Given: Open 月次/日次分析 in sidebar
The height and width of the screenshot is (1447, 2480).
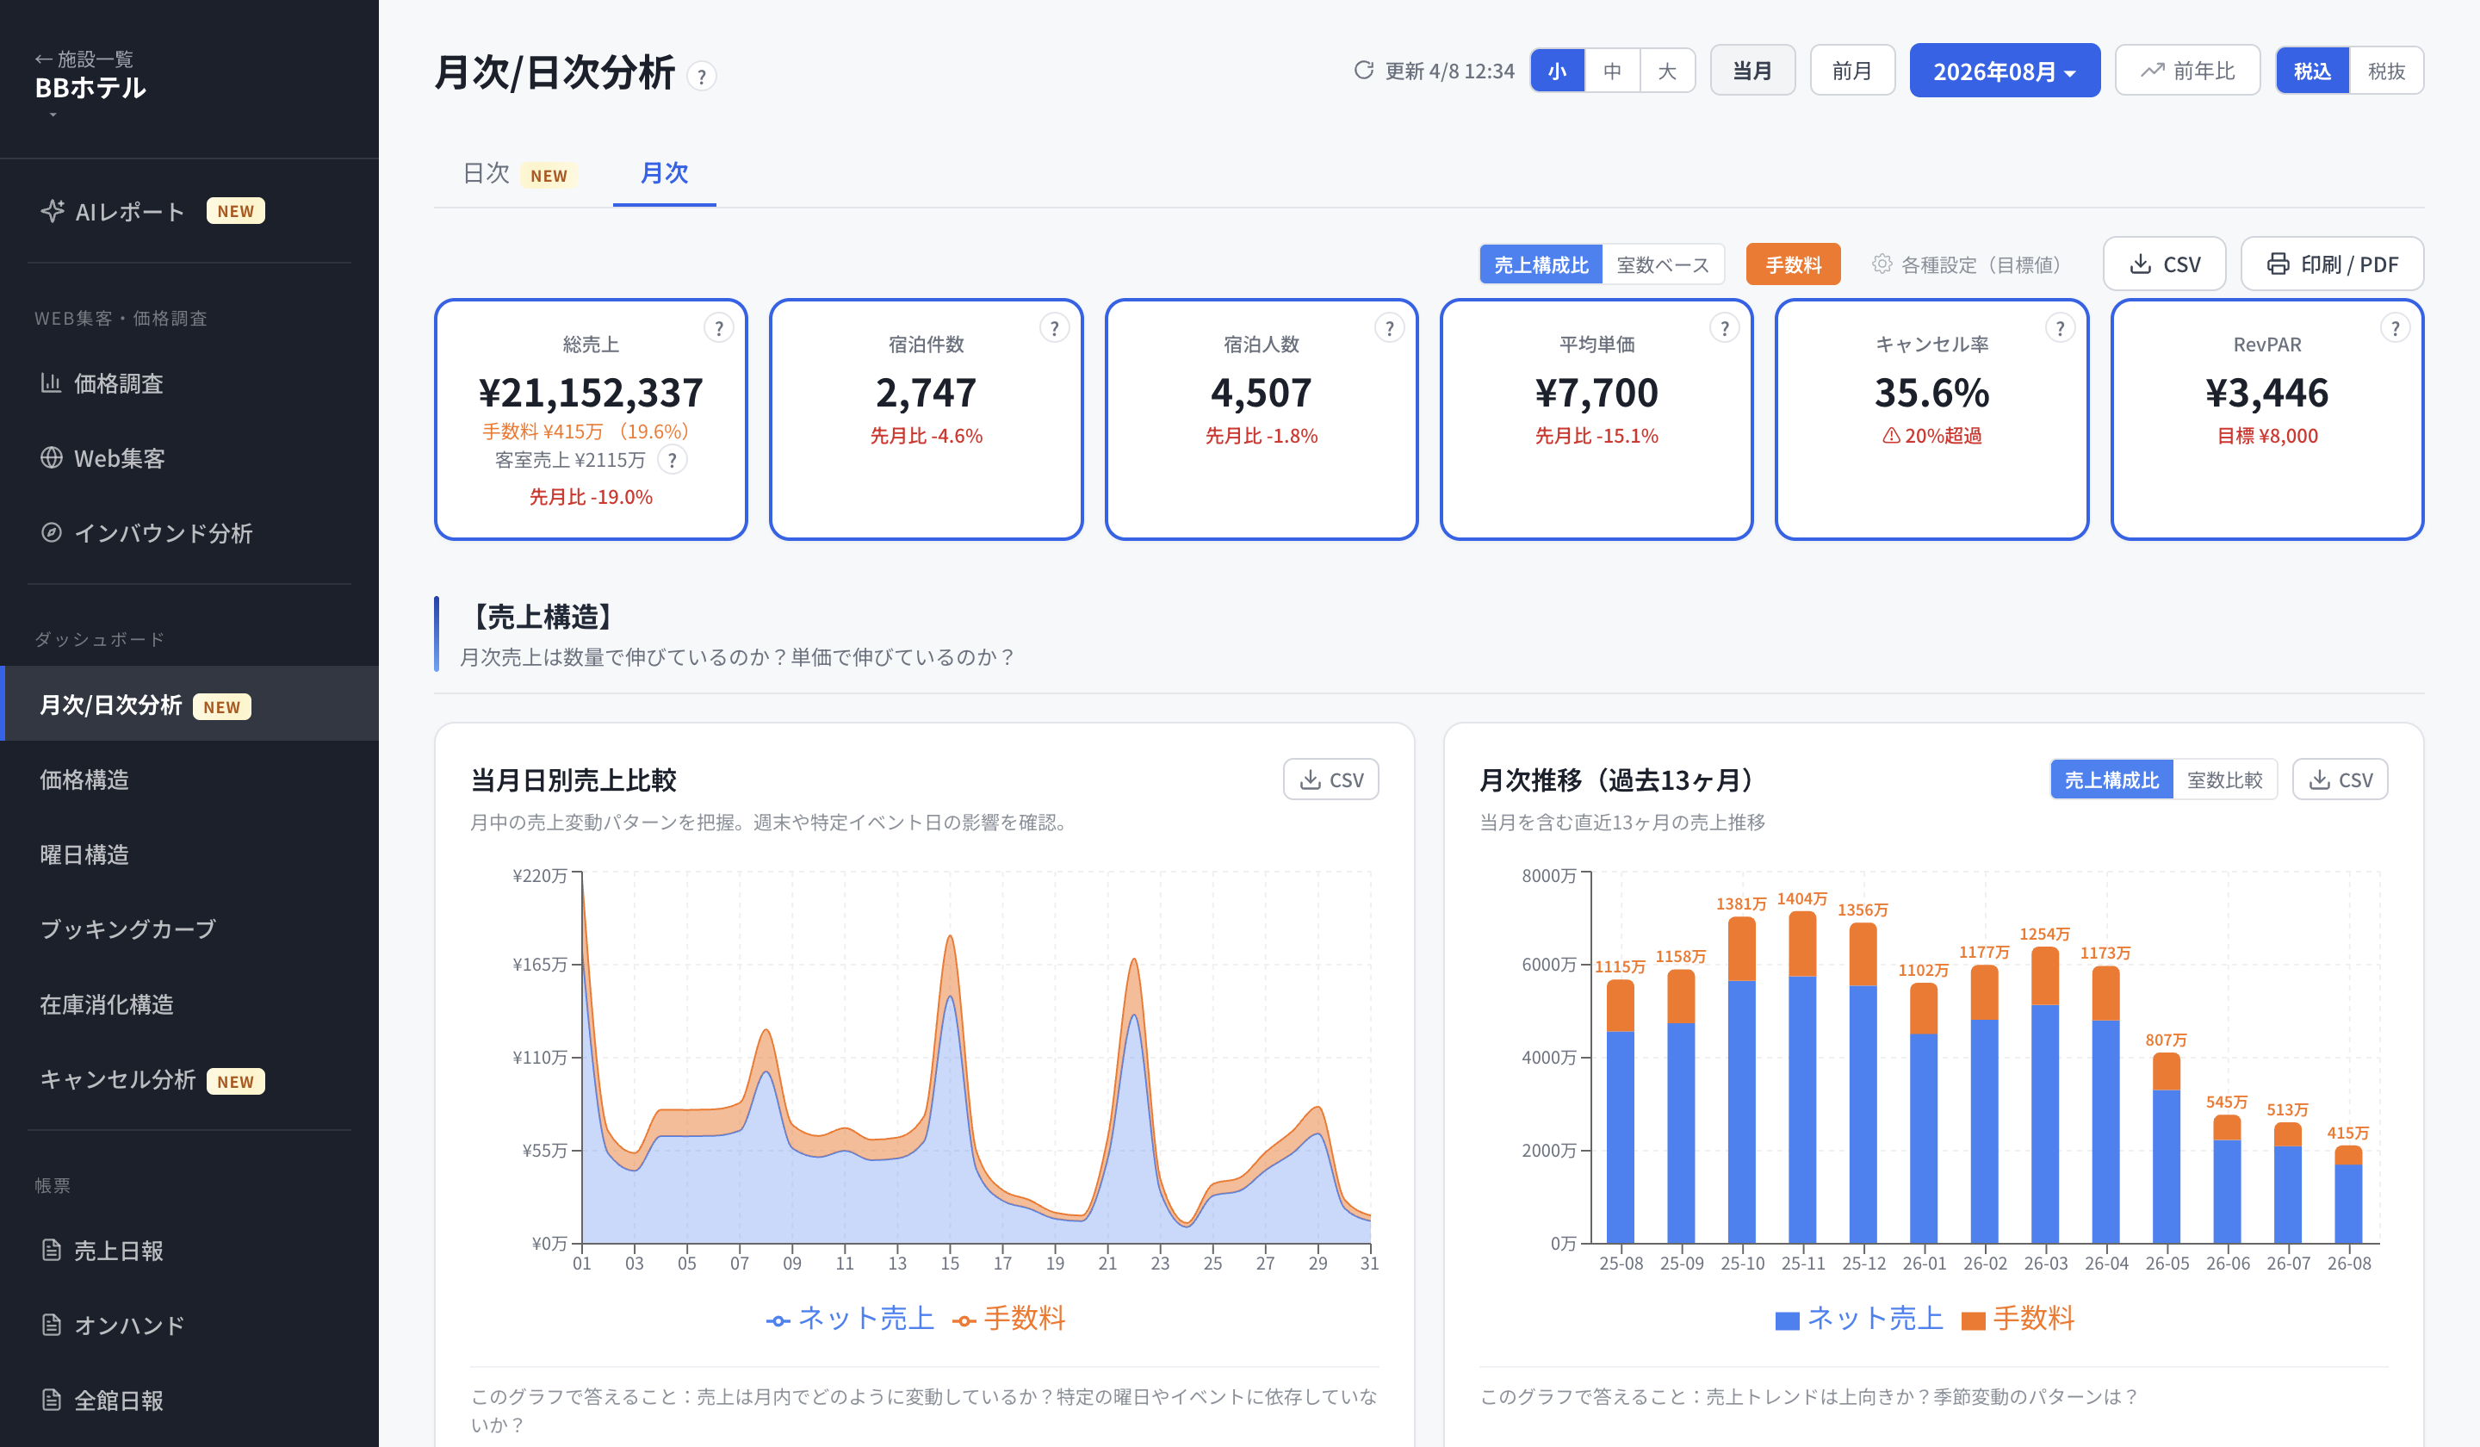Looking at the screenshot, I should pyautogui.click(x=189, y=705).
